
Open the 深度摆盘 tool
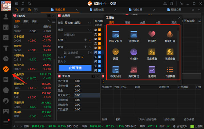tap(152, 54)
